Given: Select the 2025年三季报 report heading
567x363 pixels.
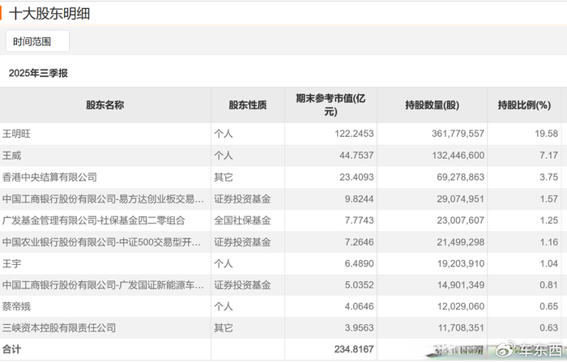Looking at the screenshot, I should [38, 73].
